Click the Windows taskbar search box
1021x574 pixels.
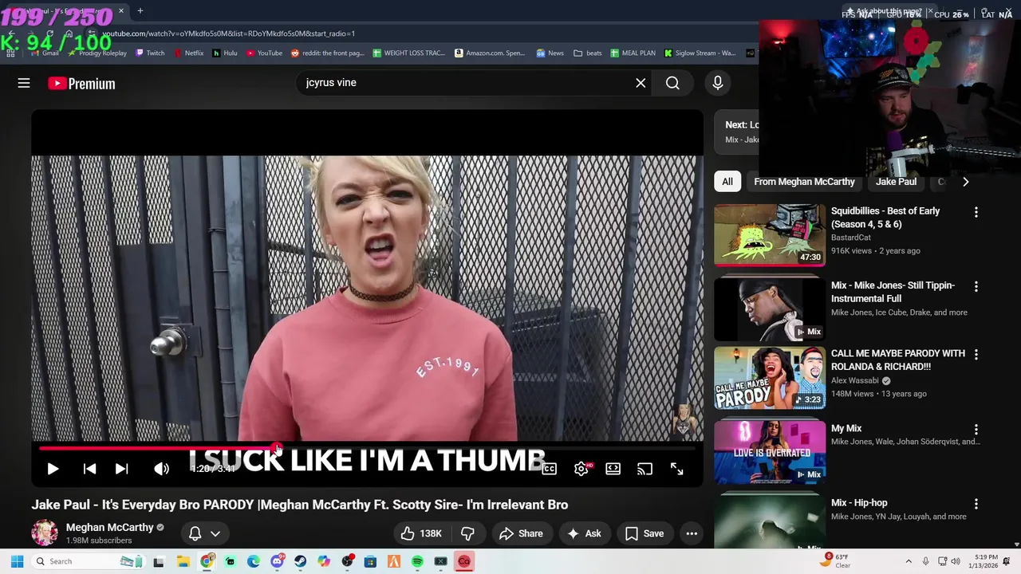point(88,561)
